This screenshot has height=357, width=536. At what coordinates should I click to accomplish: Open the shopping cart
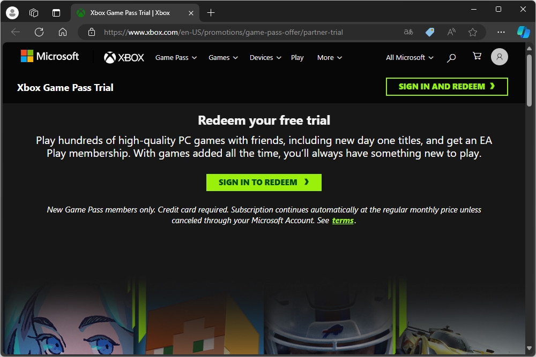click(477, 56)
